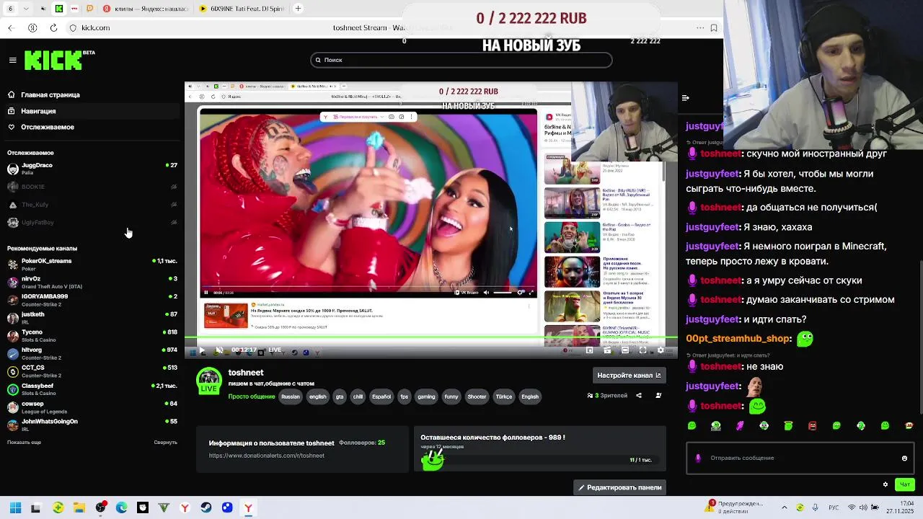Reload the kick.com page
Image resolution: width=923 pixels, height=519 pixels.
point(53,27)
